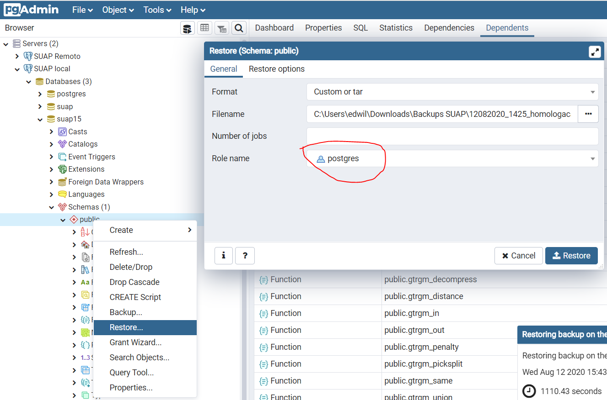Select the SUAP local server icon
This screenshot has width=607, height=400.
(x=28, y=69)
